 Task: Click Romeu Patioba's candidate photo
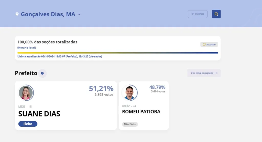[x=129, y=93]
